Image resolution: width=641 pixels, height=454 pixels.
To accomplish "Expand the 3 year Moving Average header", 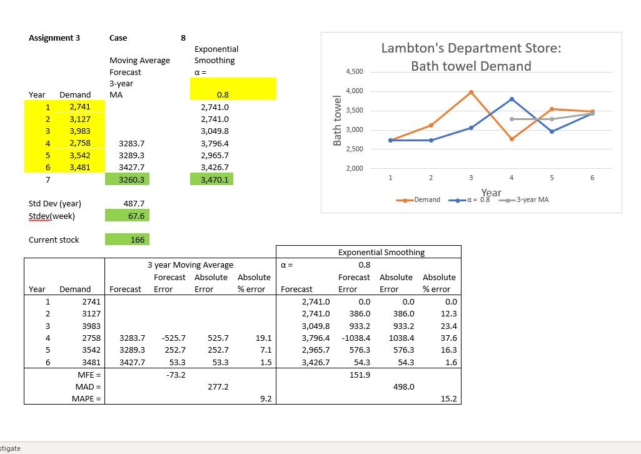I will [189, 265].
